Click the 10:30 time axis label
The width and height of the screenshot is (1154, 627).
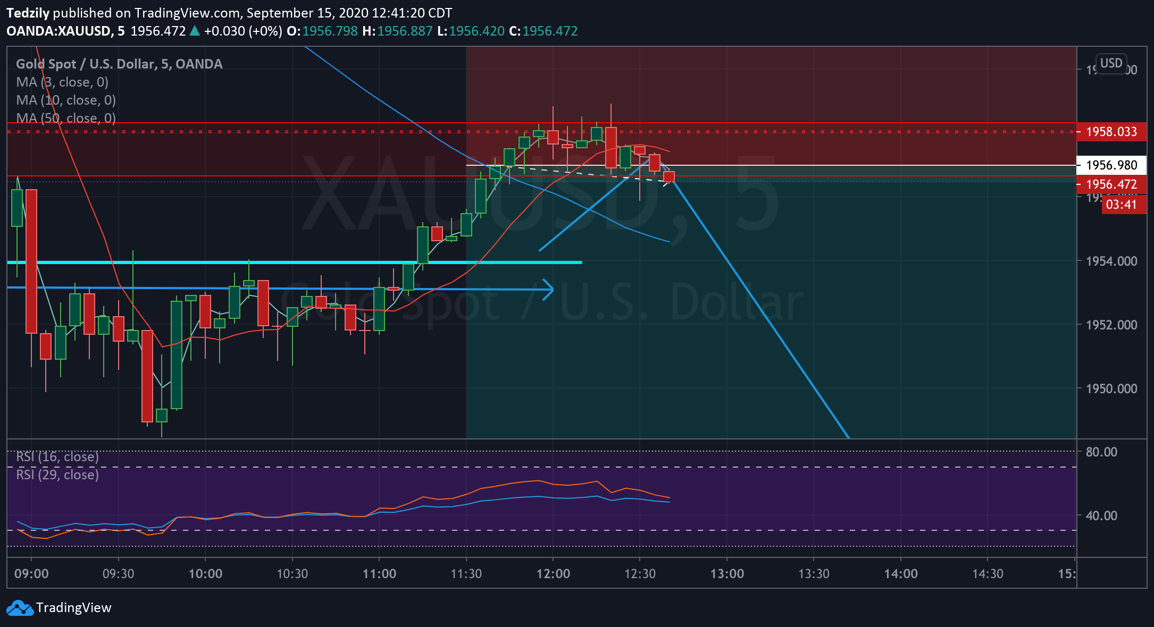(x=292, y=574)
